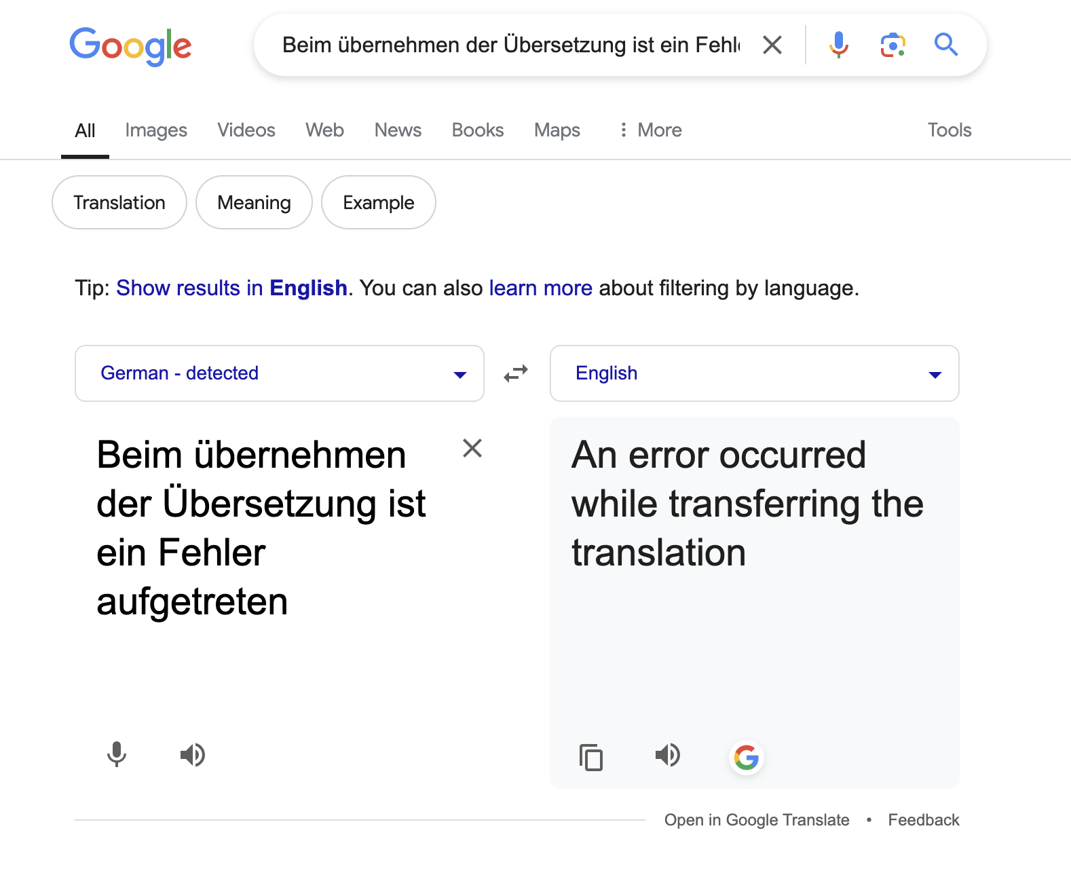Open Google Lens image search
This screenshot has width=1071, height=873.
coord(892,45)
